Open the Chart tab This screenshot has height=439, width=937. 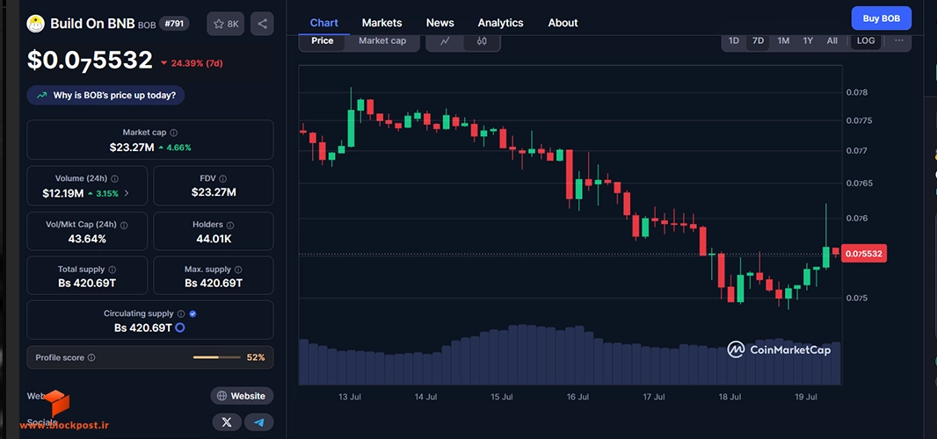[323, 23]
